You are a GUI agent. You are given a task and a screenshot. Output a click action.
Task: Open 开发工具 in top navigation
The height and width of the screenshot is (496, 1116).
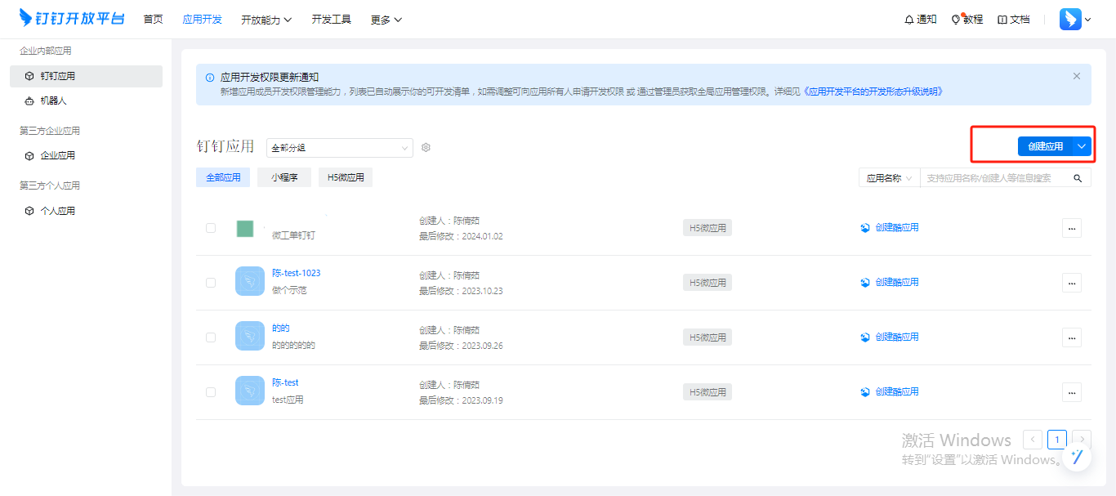331,20
